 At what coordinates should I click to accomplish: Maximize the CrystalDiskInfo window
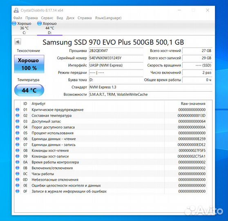(193, 10)
